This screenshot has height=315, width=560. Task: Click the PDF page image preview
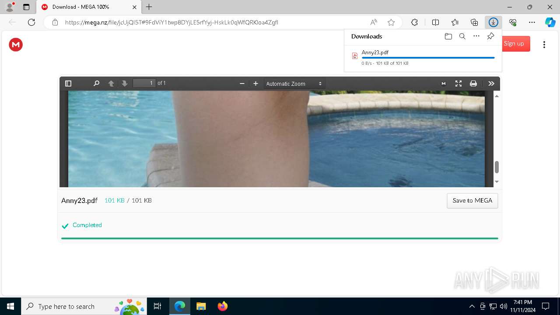(276, 139)
